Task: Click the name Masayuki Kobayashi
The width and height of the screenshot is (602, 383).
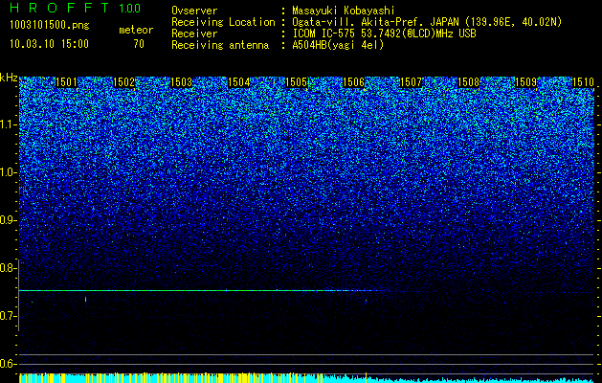Action: (x=344, y=11)
